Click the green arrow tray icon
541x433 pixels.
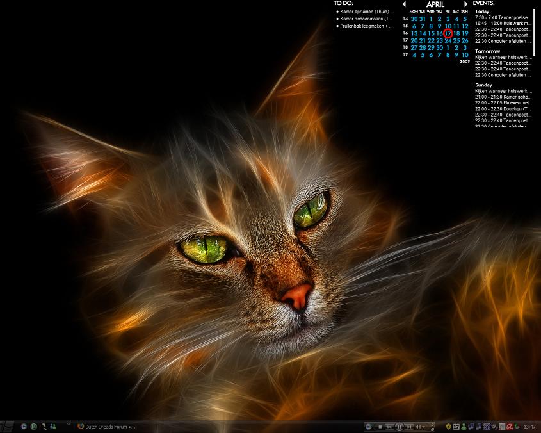point(517,427)
